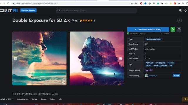This screenshot has height=105, width=188.
Task: Toggle the hidden-content eye icon
Action: click(180, 10)
